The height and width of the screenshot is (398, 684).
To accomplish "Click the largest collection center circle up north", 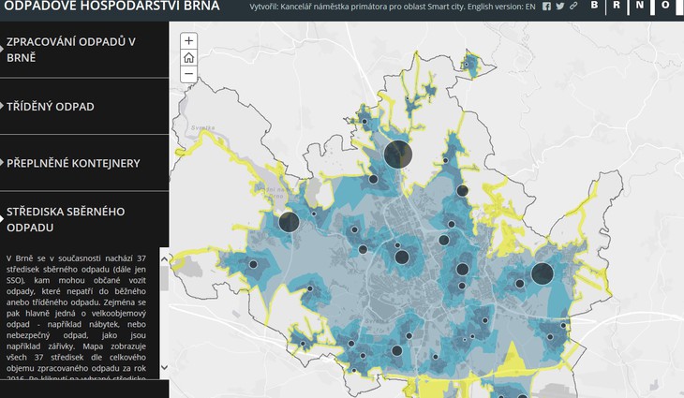I will pos(397,154).
